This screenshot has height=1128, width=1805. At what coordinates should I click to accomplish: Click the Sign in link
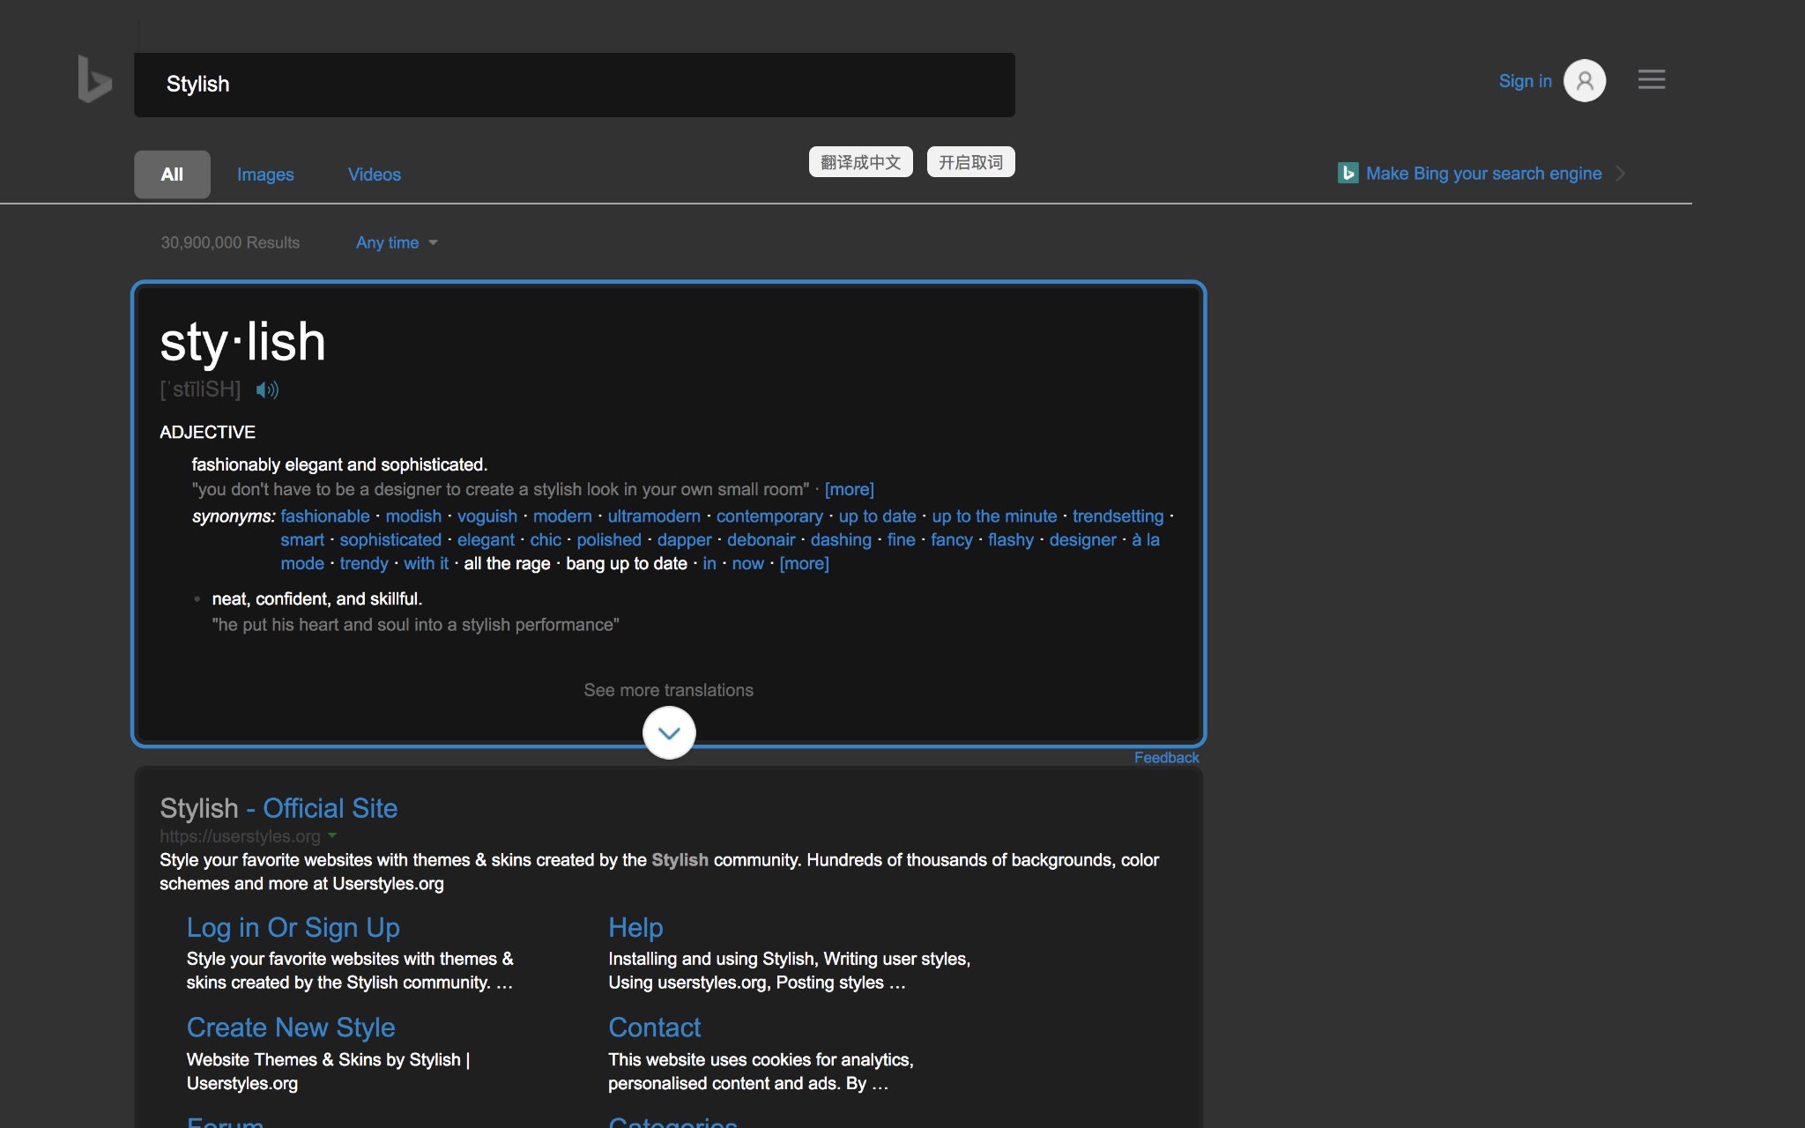(x=1524, y=80)
